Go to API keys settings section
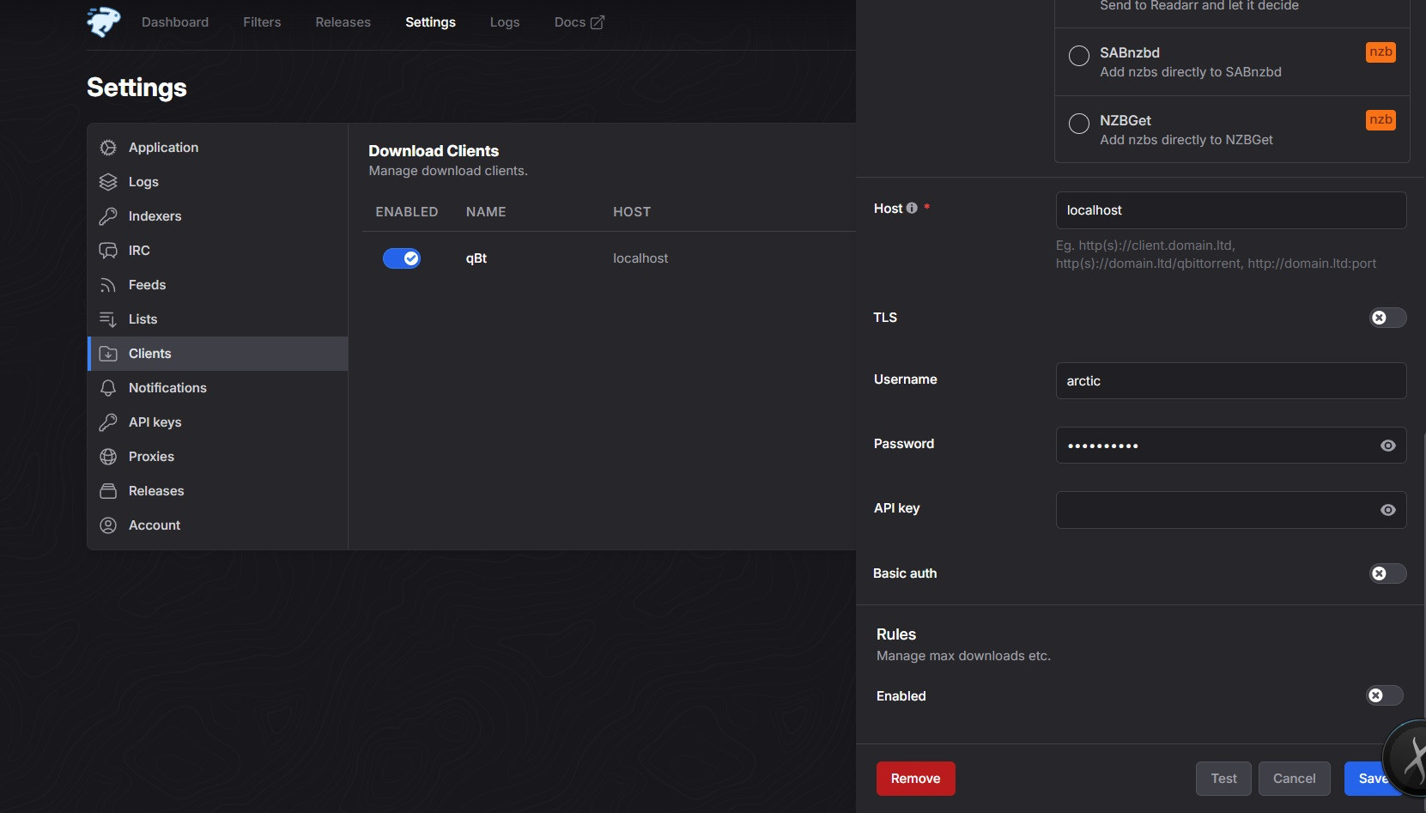Viewport: 1426px width, 813px height. pos(218,422)
